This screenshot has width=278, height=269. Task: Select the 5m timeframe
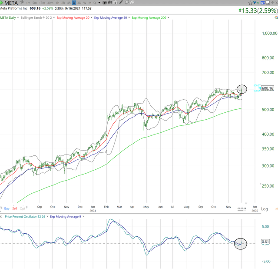pos(35,3)
